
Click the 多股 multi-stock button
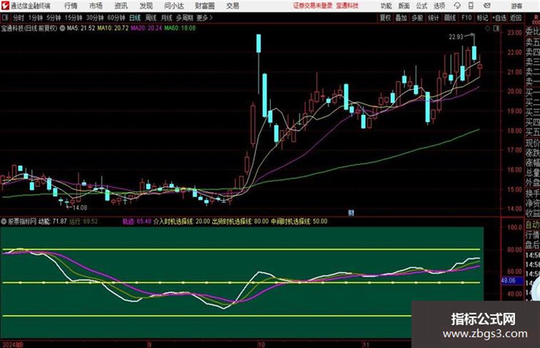pos(417,18)
